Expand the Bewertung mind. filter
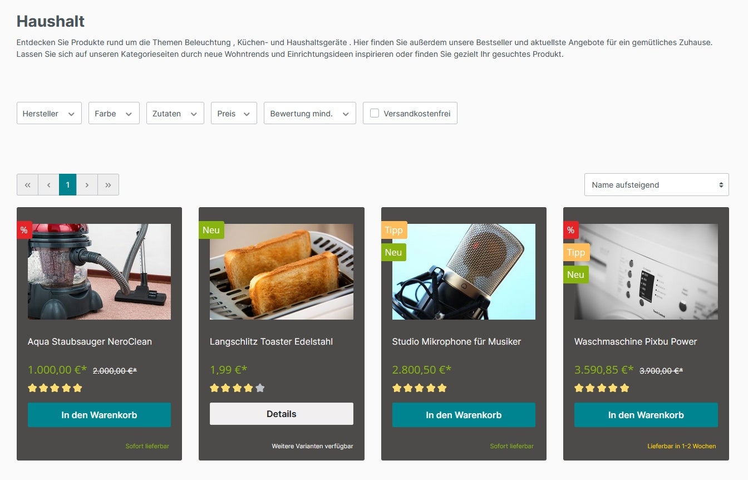748x480 pixels. (309, 113)
